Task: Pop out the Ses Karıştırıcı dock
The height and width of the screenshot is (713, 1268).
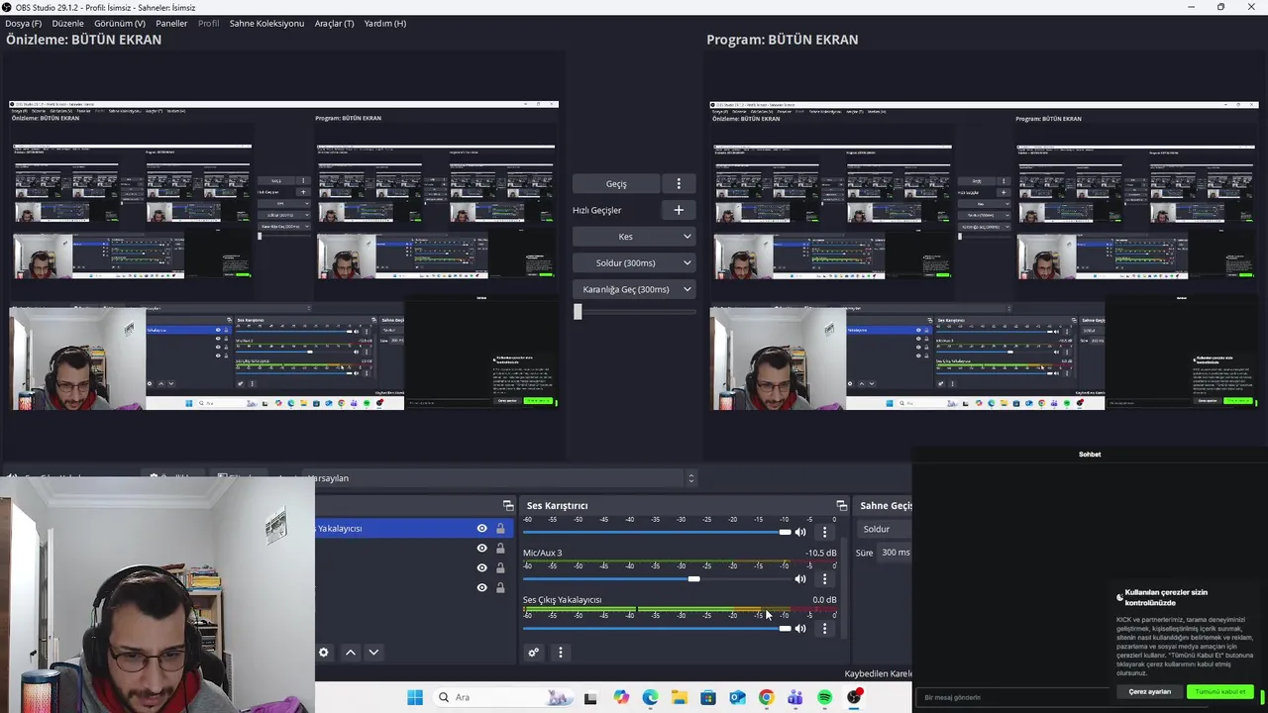Action: tap(841, 506)
